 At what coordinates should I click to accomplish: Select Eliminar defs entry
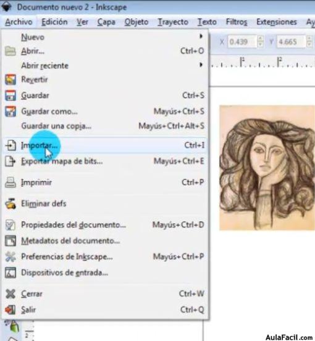pyautogui.click(x=105, y=204)
